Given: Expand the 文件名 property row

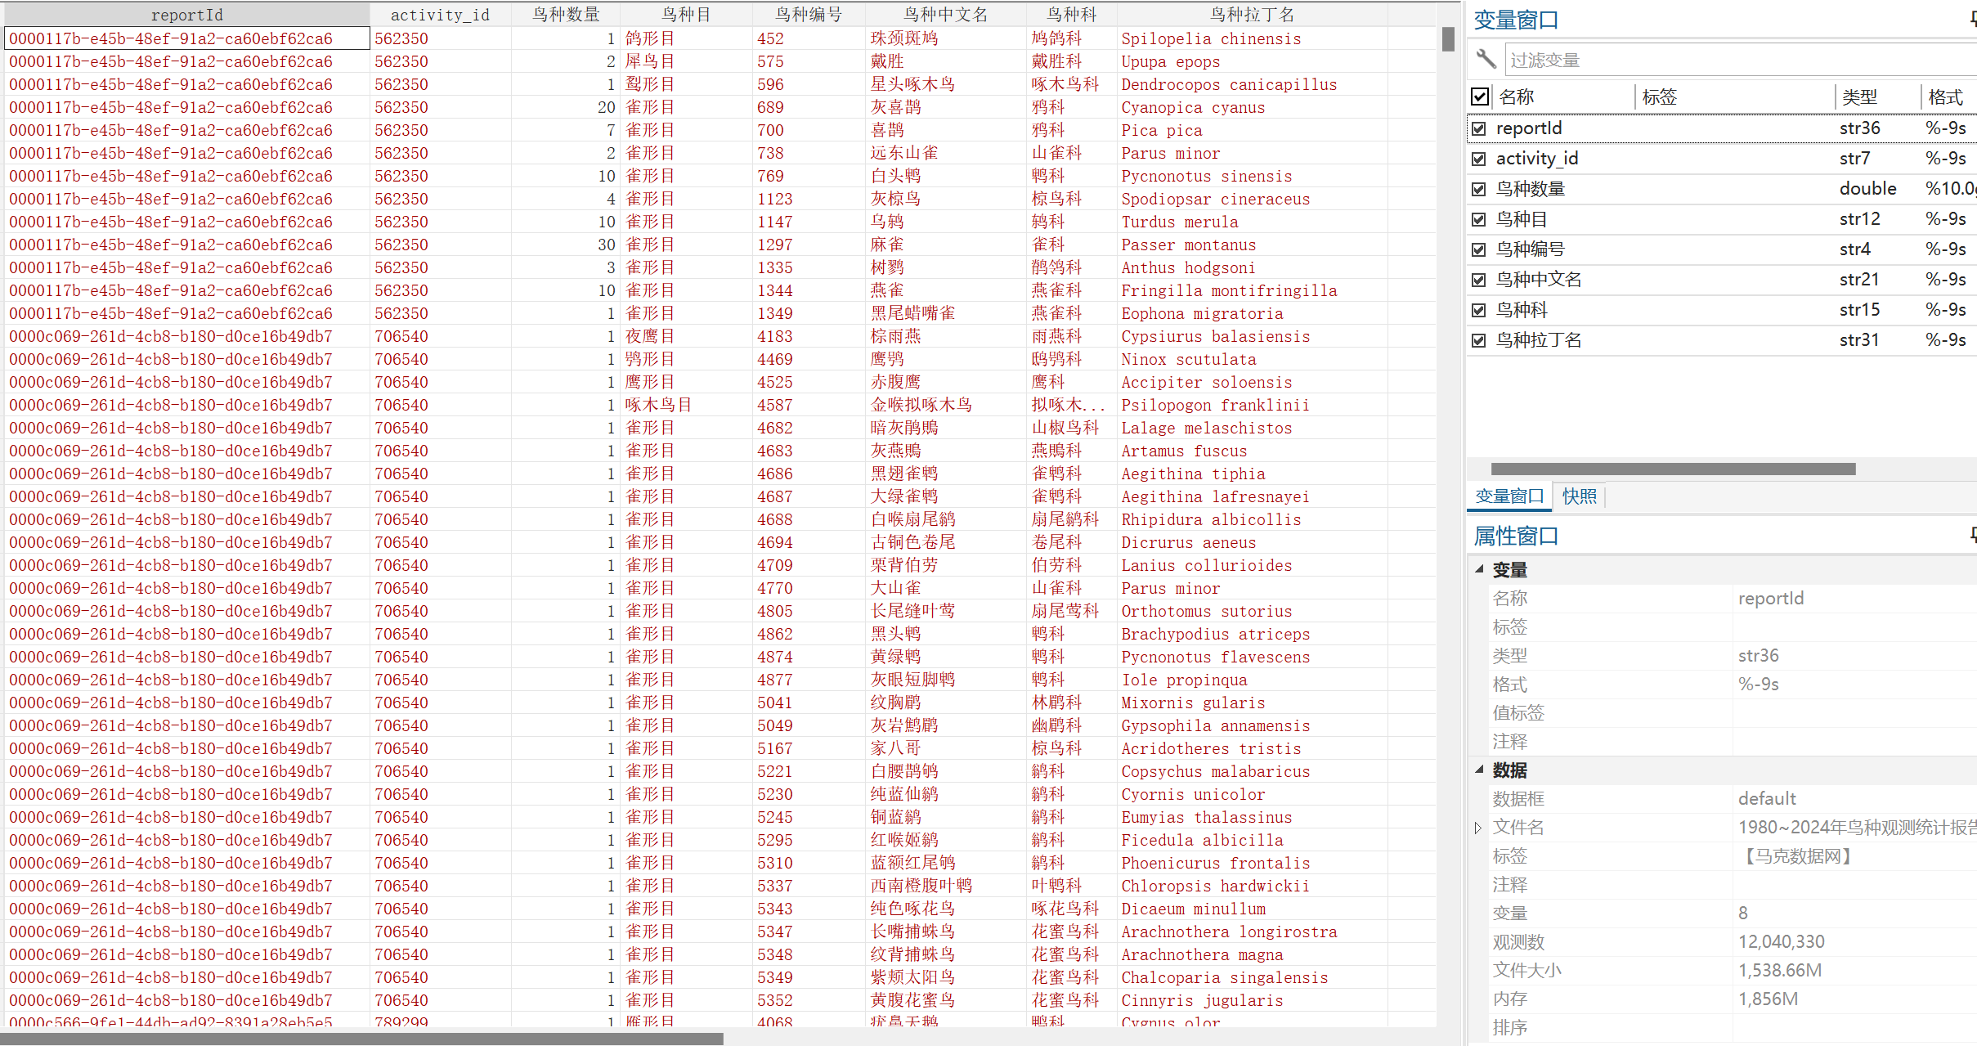Looking at the screenshot, I should (x=1478, y=828).
